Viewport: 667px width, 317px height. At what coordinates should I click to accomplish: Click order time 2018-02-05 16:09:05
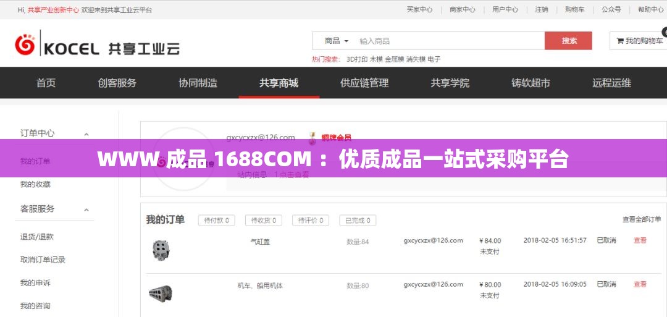coord(555,284)
